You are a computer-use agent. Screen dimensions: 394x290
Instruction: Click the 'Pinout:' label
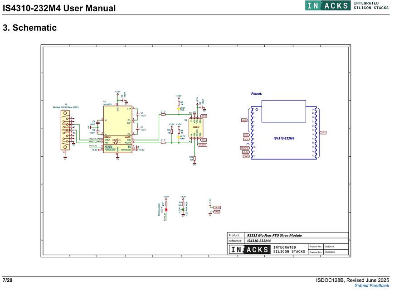[x=257, y=94]
